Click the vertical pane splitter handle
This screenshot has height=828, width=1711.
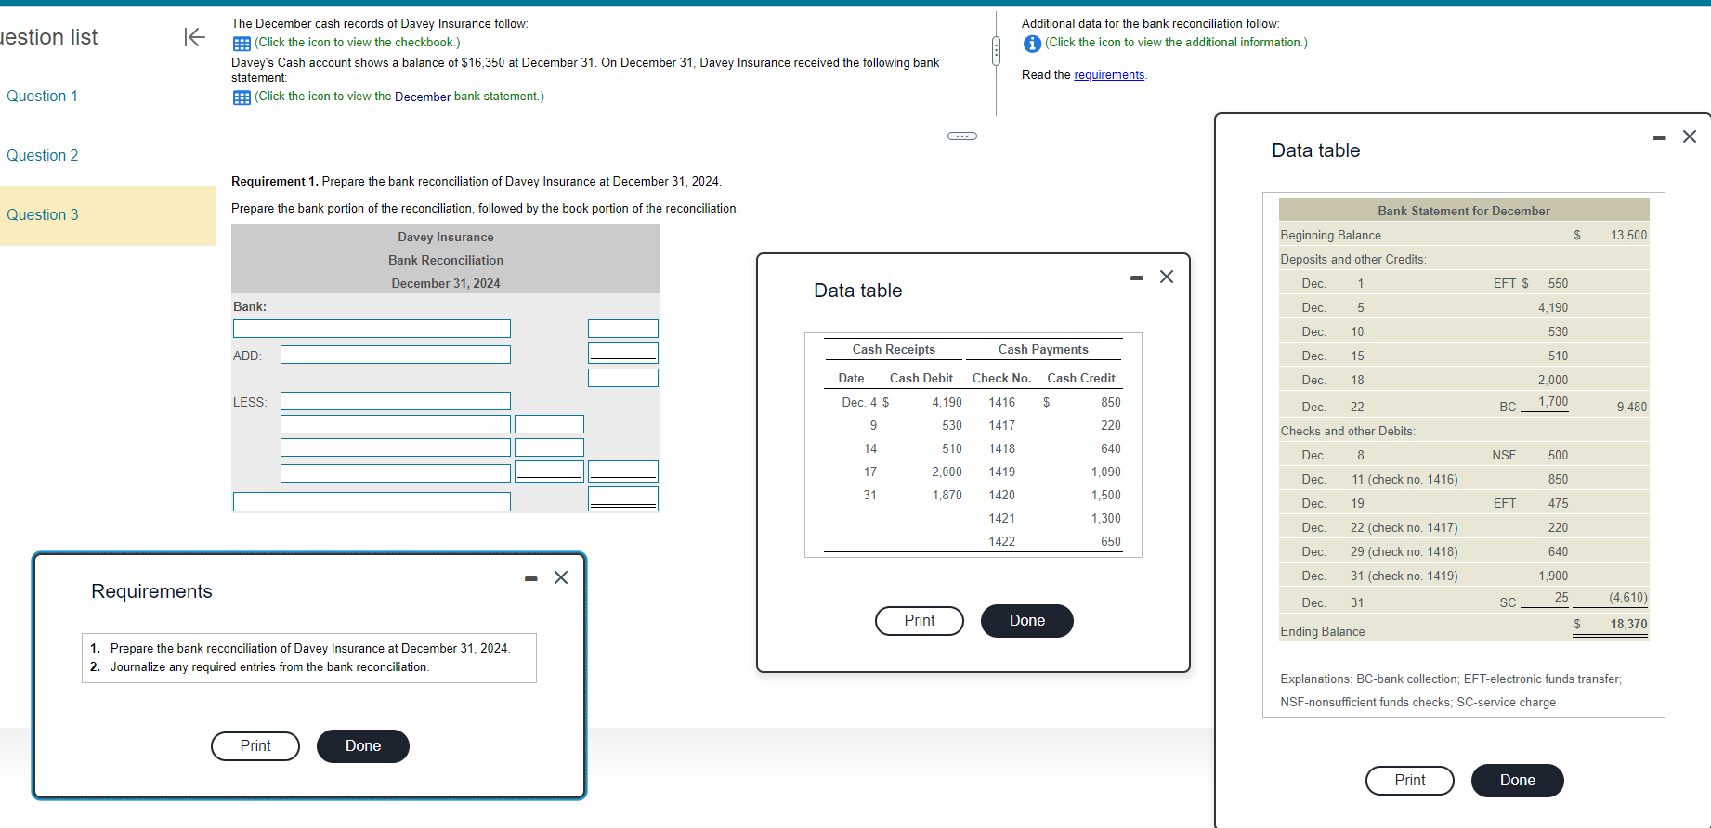pyautogui.click(x=996, y=50)
